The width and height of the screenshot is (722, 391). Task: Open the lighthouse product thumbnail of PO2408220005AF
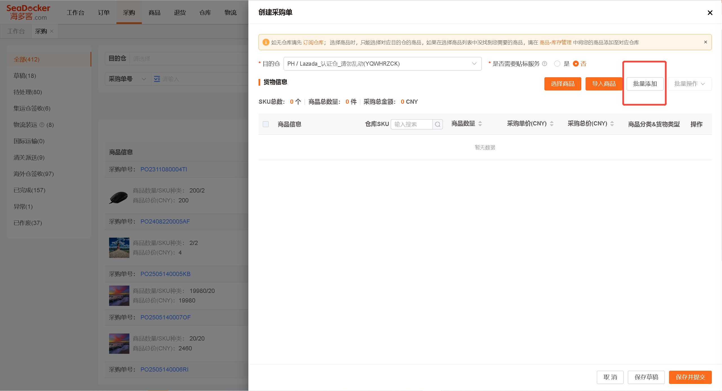[x=119, y=248]
